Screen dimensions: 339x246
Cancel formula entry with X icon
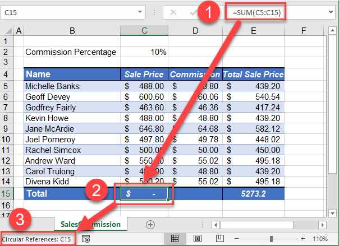173,12
